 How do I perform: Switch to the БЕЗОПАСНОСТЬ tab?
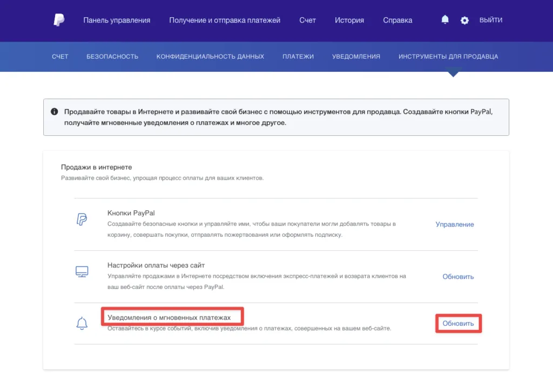pyautogui.click(x=112, y=57)
